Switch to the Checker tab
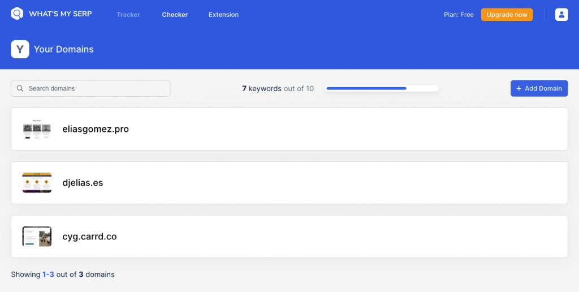Image resolution: width=579 pixels, height=292 pixels. [x=175, y=15]
